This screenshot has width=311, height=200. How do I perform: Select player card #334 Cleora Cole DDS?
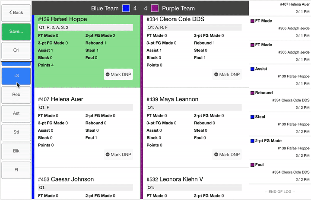coord(196,51)
